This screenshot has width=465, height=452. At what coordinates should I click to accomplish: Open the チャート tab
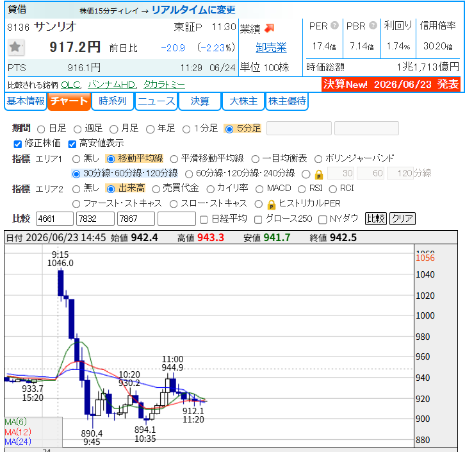click(69, 101)
